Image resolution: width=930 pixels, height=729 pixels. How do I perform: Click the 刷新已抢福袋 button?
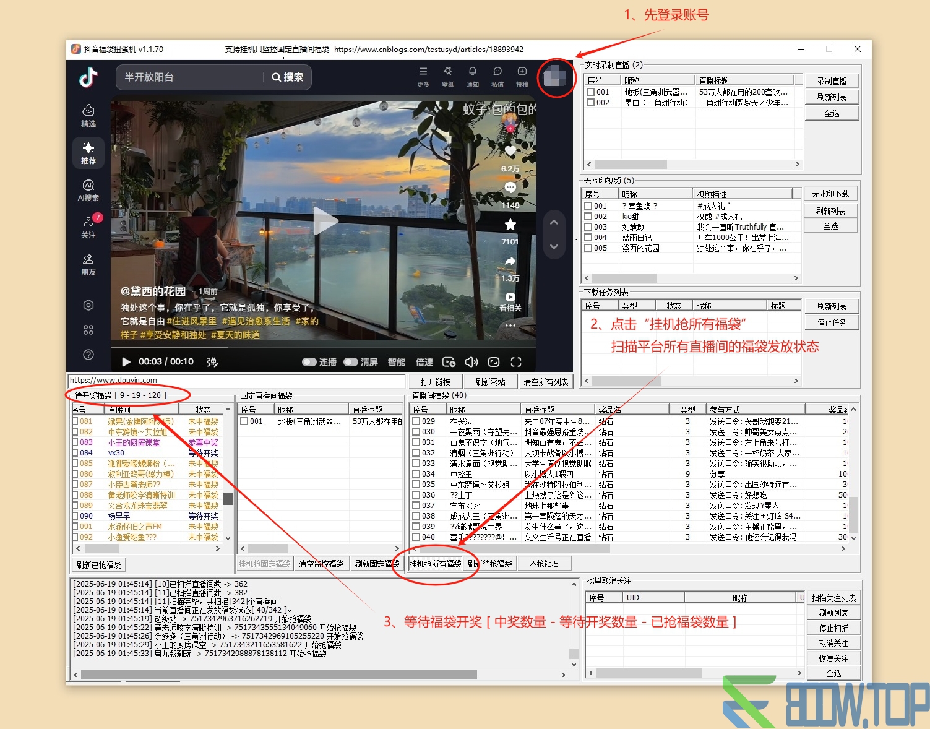pos(99,564)
